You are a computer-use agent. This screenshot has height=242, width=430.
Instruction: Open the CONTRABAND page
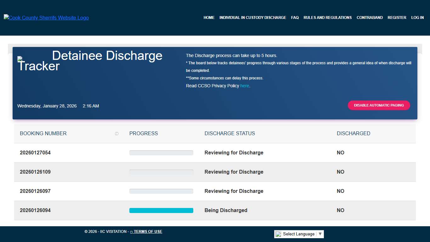pos(370,18)
